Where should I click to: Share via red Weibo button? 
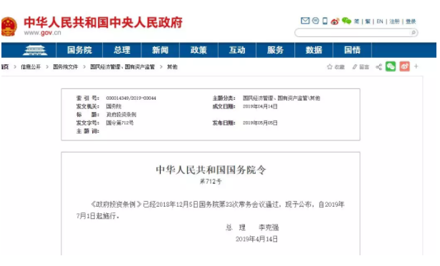pyautogui.click(x=404, y=66)
